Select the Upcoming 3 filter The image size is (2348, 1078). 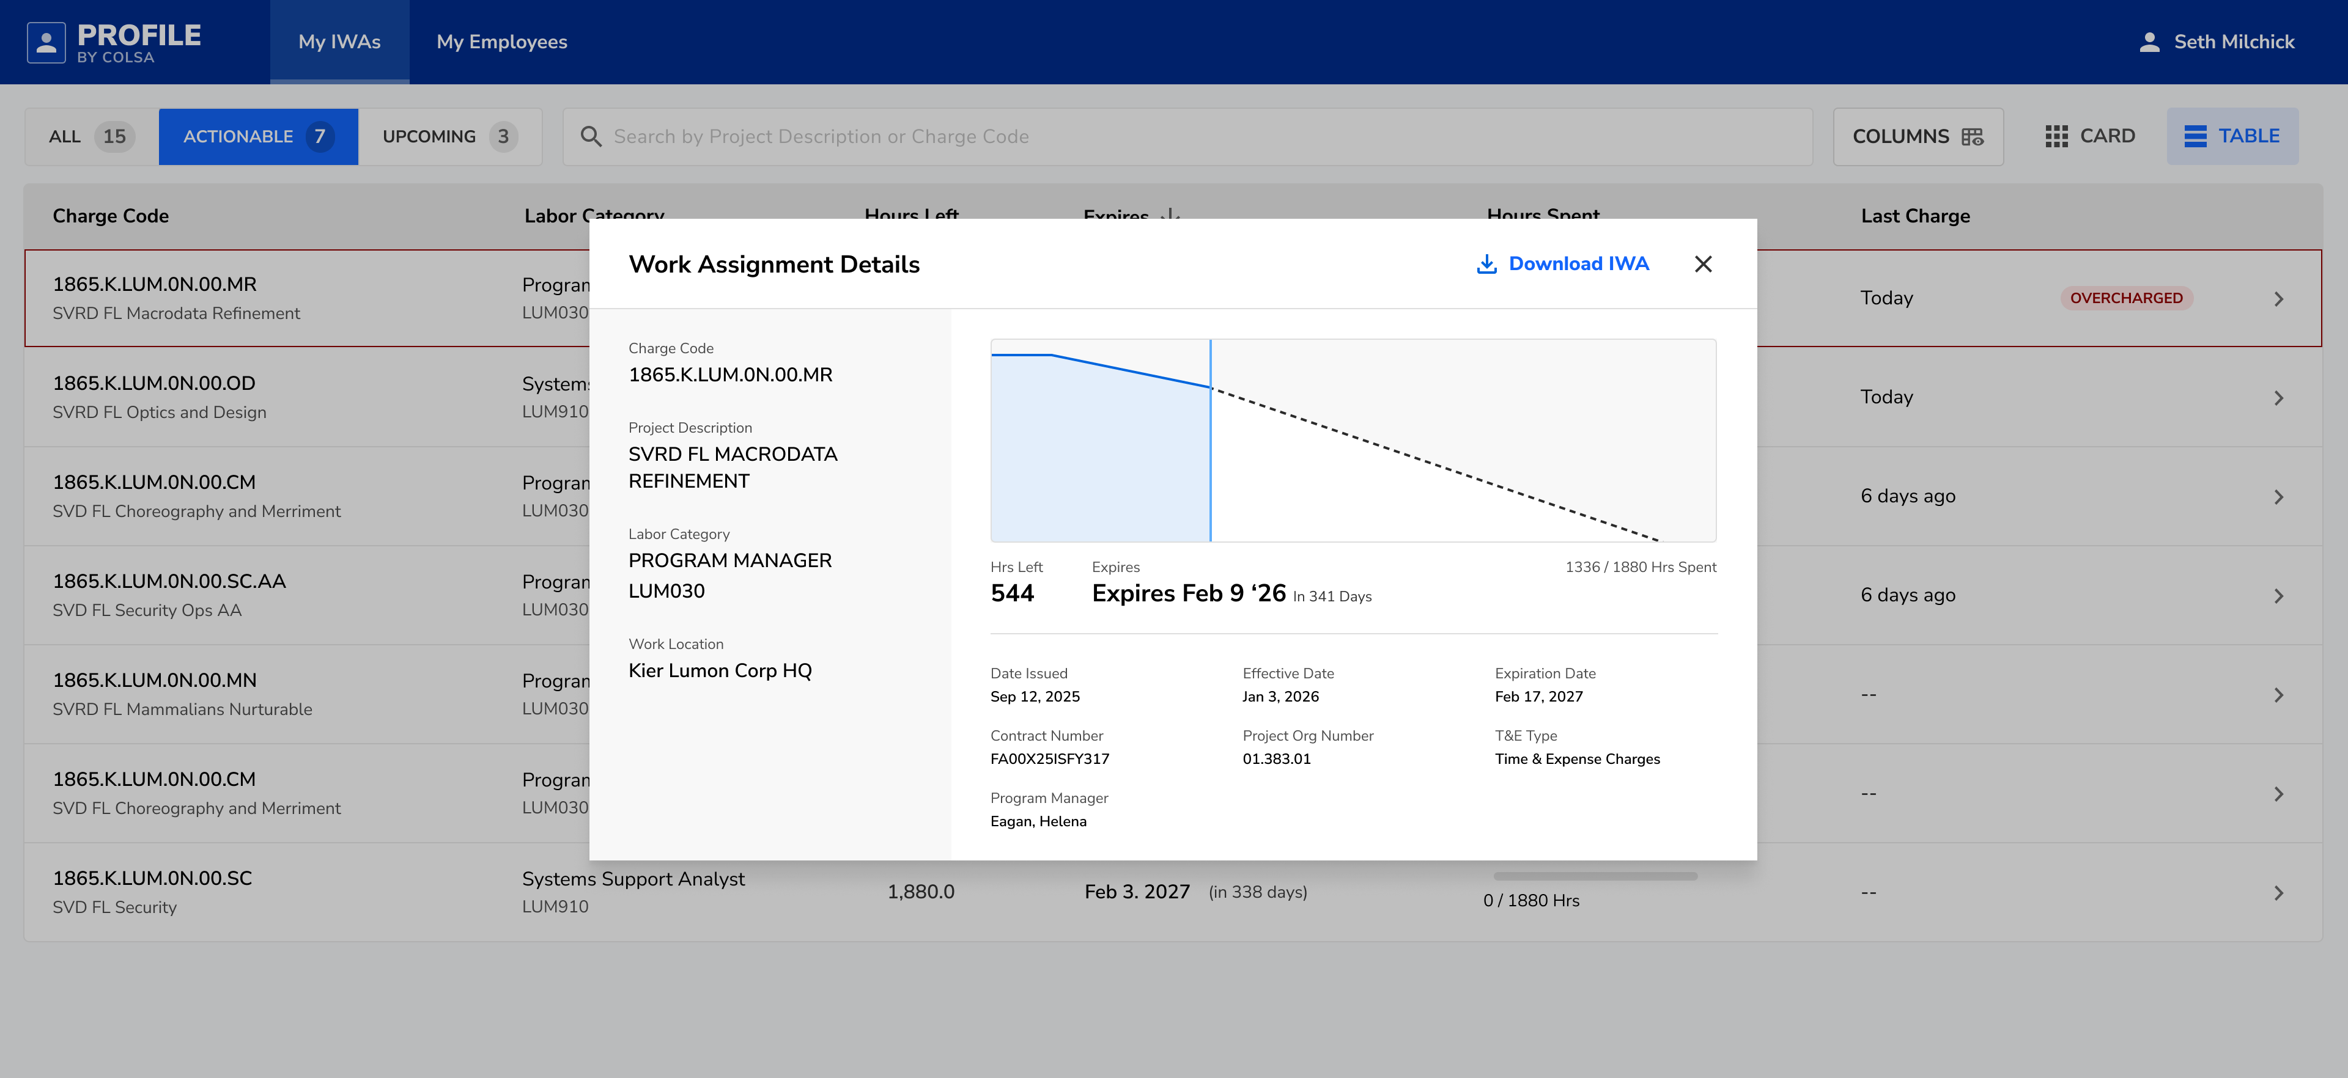click(x=449, y=137)
